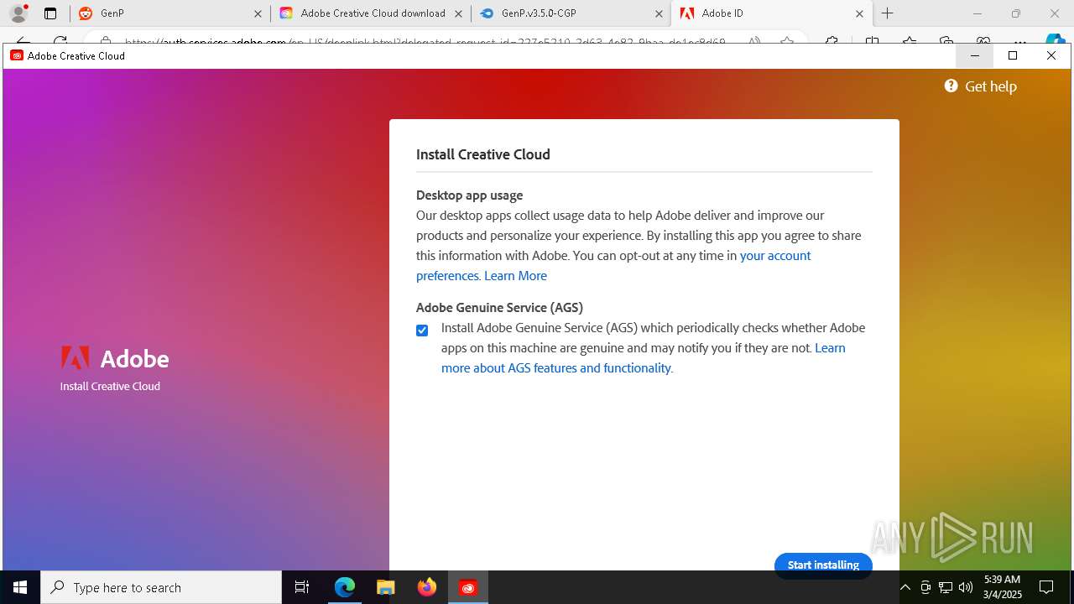
Task: Uncheck the Adobe Genuine Service checkbox
Action: pyautogui.click(x=422, y=330)
